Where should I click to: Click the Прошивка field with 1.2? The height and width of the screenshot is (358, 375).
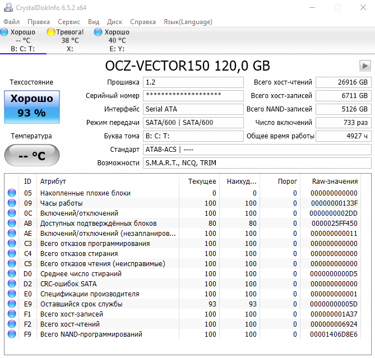coord(193,82)
